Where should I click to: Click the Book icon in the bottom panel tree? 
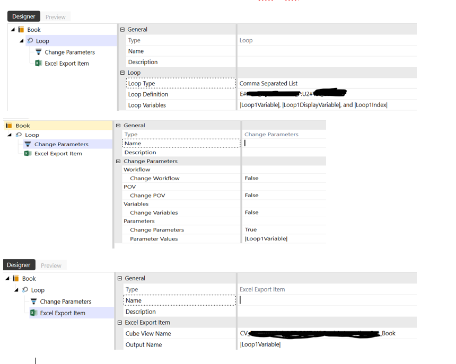(16, 278)
